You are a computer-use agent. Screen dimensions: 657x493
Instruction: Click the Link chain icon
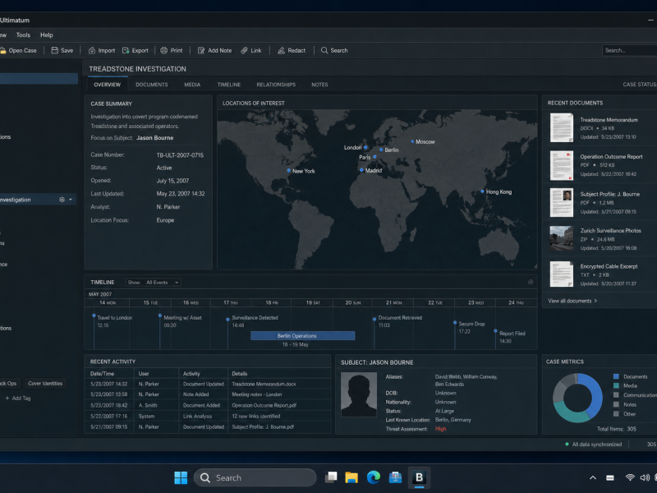click(x=244, y=50)
